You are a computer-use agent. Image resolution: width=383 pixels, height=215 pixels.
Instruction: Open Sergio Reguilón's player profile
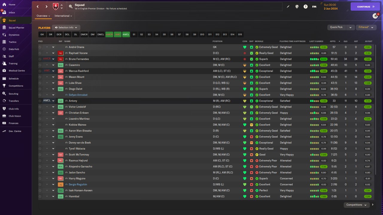pos(78,185)
